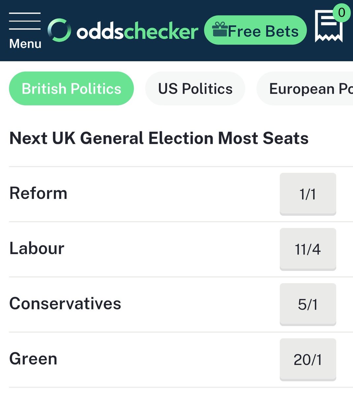Click the bet slip count badge
The image size is (353, 396).
click(x=341, y=13)
